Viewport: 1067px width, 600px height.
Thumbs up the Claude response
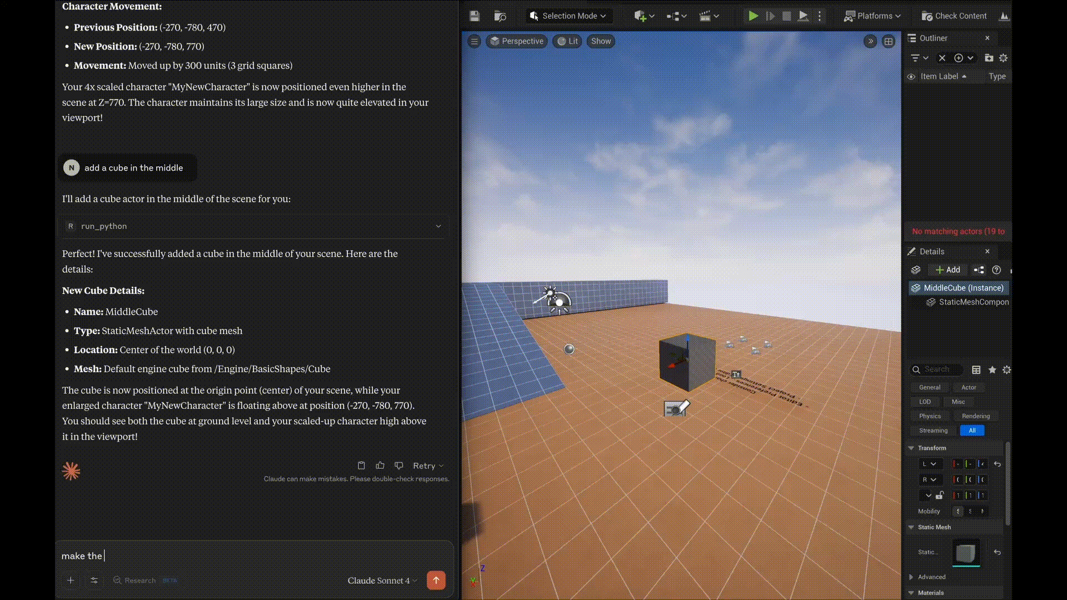click(x=380, y=466)
